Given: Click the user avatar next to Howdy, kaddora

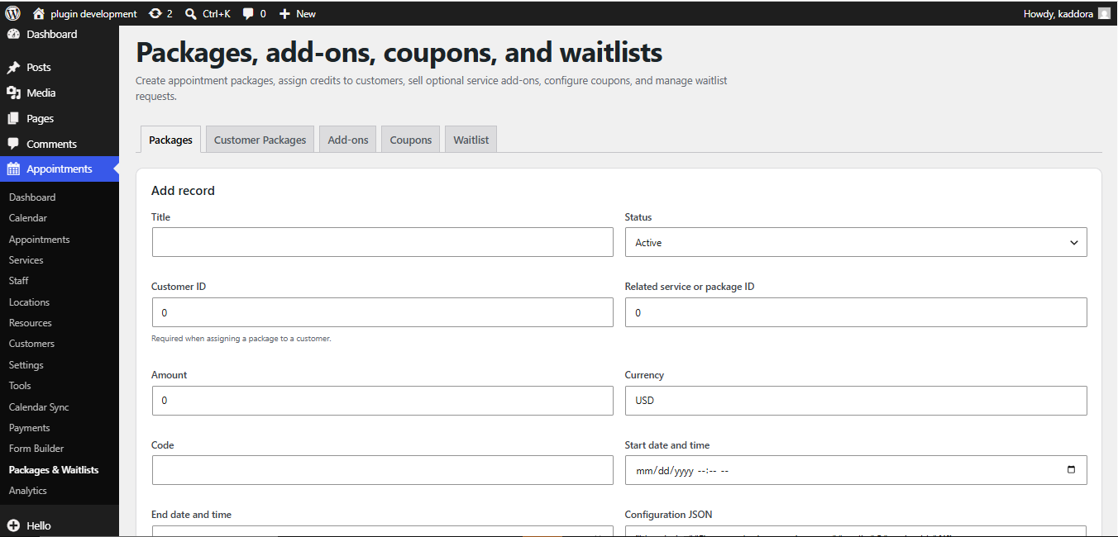Looking at the screenshot, I should (1104, 13).
